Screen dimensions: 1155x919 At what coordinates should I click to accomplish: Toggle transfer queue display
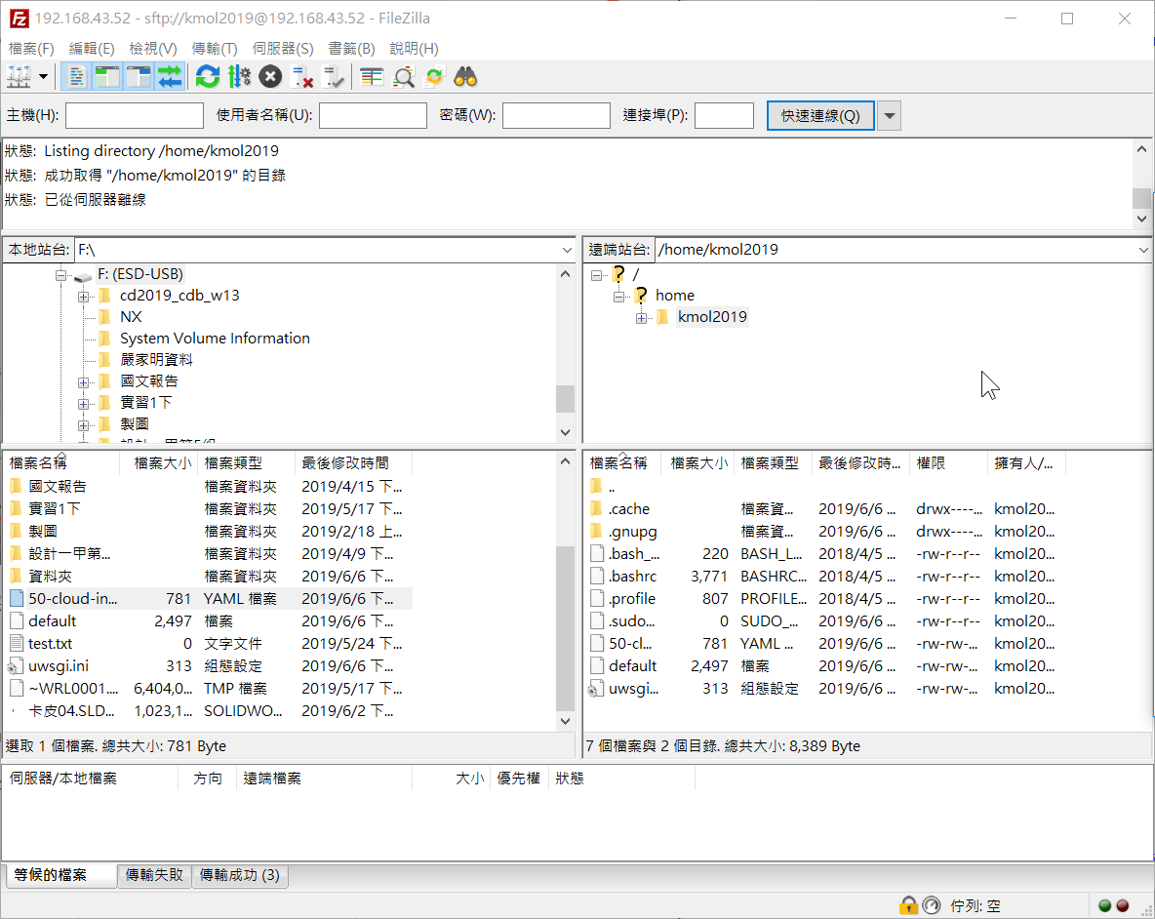point(170,76)
